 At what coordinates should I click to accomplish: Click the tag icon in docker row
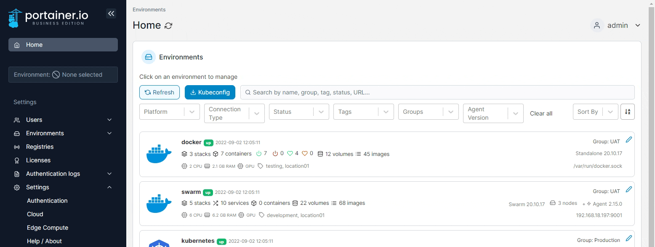tap(261, 166)
